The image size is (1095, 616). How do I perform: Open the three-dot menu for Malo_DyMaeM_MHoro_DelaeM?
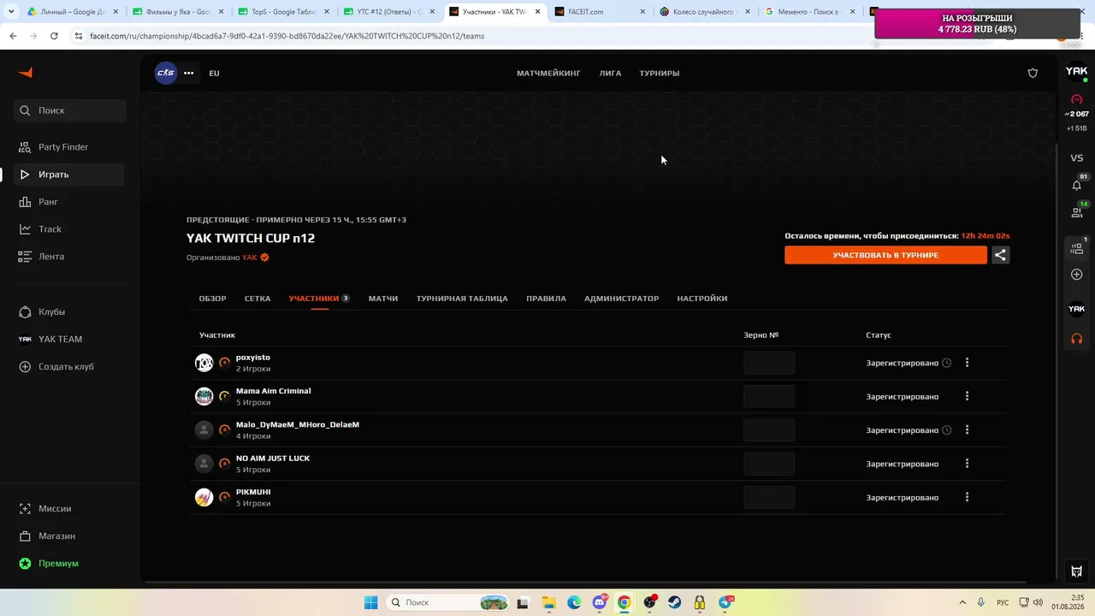click(x=968, y=430)
